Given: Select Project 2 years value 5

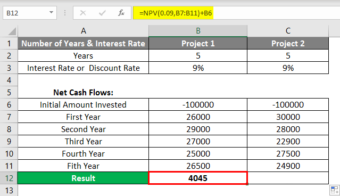Looking at the screenshot, I should pos(288,56).
